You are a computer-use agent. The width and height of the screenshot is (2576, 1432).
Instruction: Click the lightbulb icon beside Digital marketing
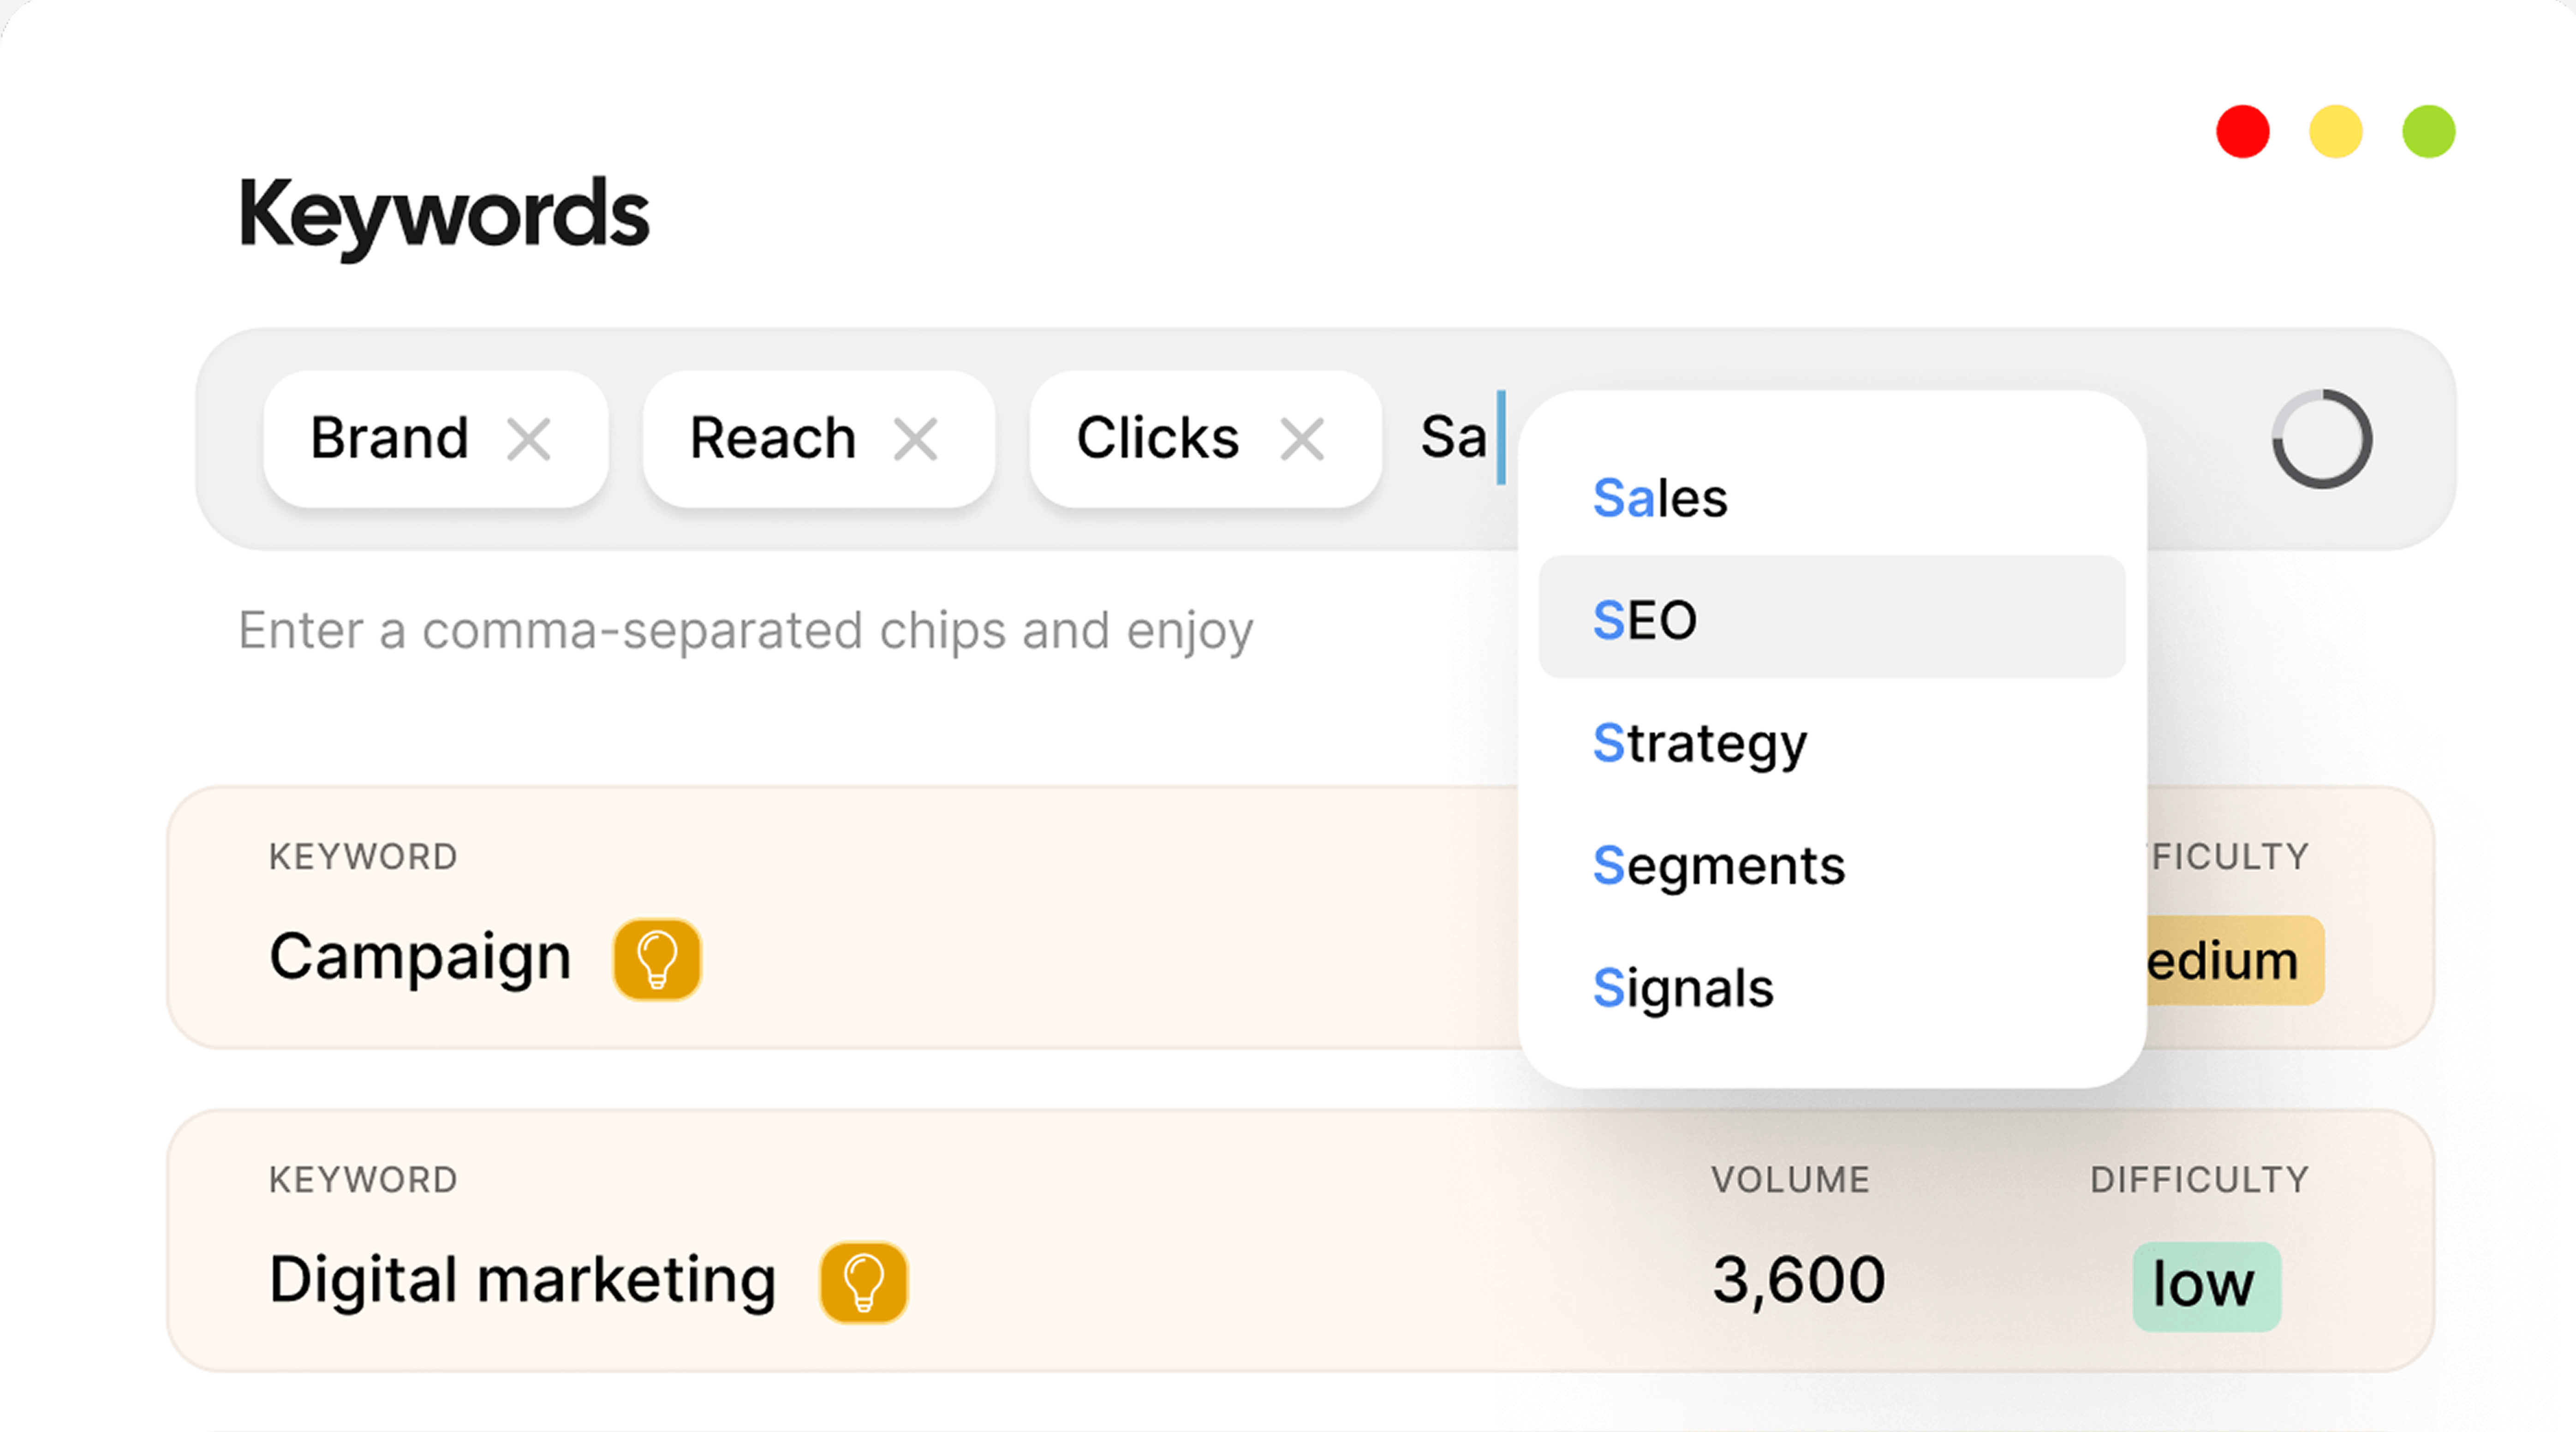point(863,1282)
